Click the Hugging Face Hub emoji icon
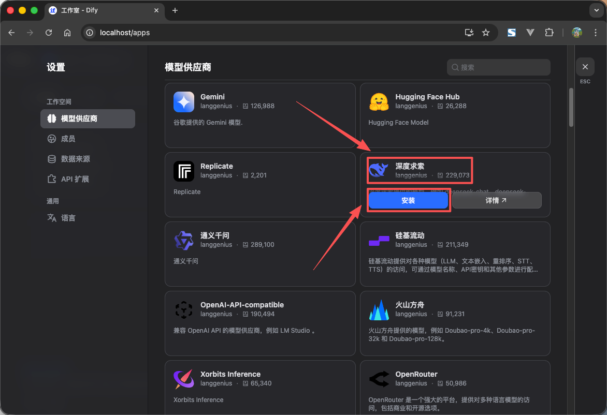The image size is (607, 415). (379, 102)
